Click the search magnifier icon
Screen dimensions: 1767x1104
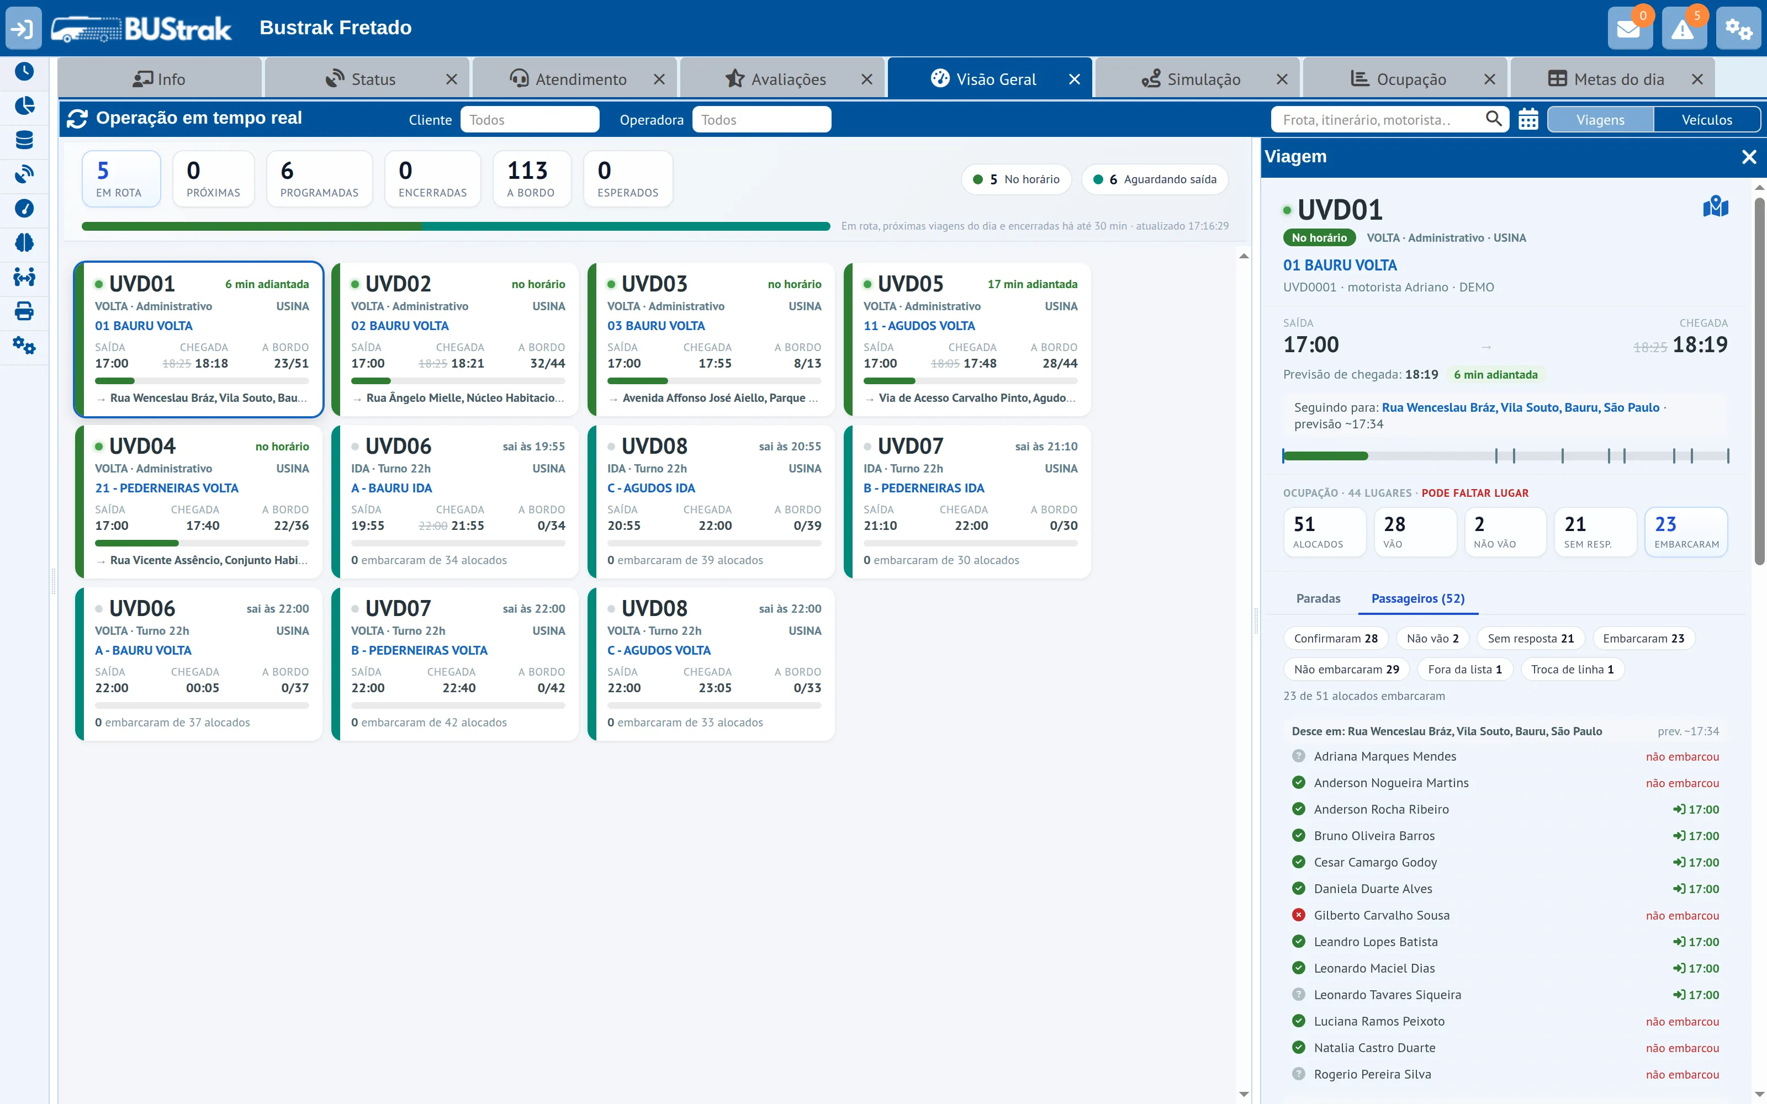tap(1494, 118)
